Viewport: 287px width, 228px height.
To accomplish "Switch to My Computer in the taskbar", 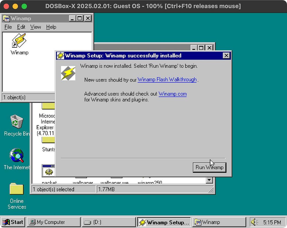I will pyautogui.click(x=54, y=222).
